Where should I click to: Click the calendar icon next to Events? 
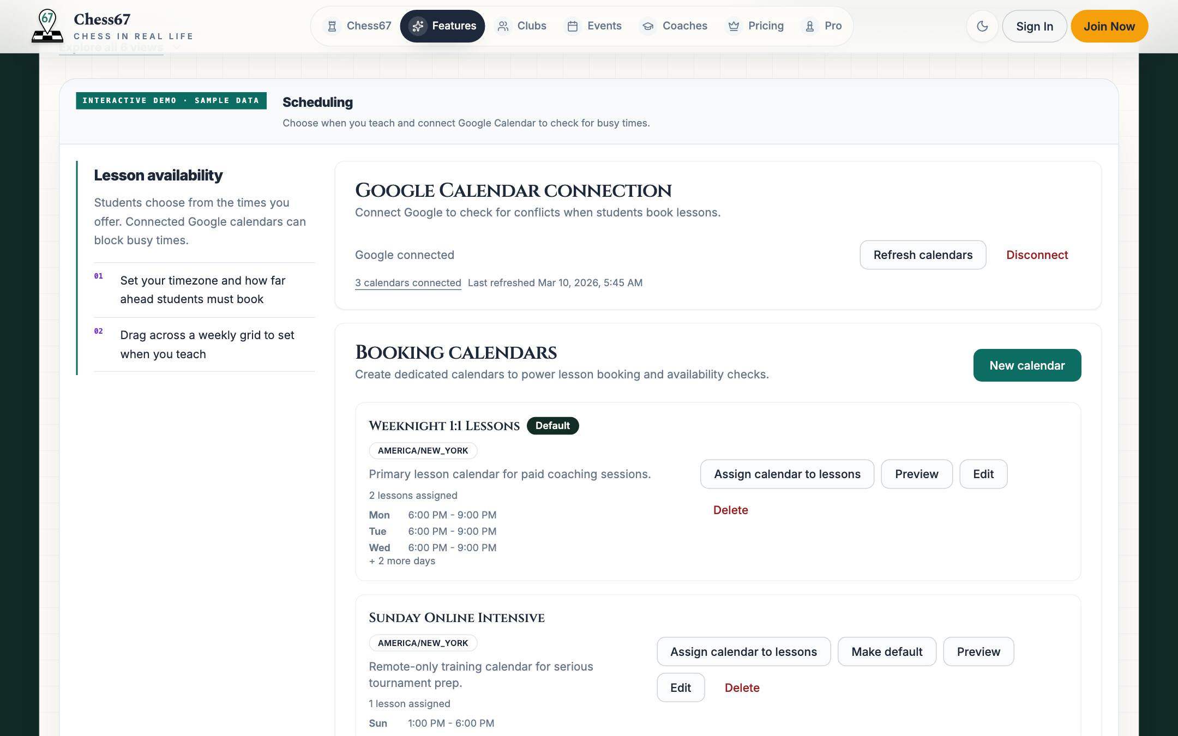tap(573, 26)
